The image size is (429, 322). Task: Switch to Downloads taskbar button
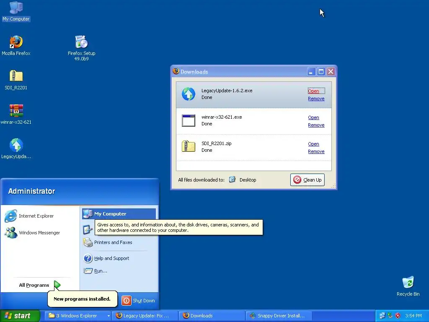(x=212, y=316)
